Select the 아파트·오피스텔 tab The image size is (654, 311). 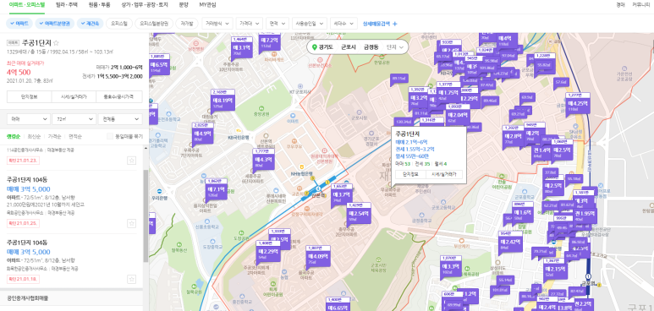27,5
